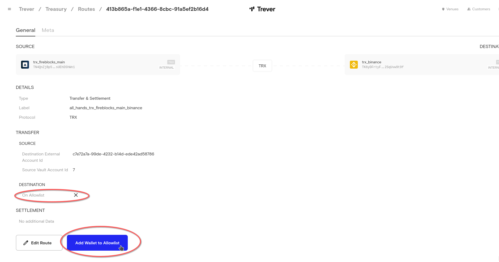Go to Trever breadcrumb root

click(27, 9)
